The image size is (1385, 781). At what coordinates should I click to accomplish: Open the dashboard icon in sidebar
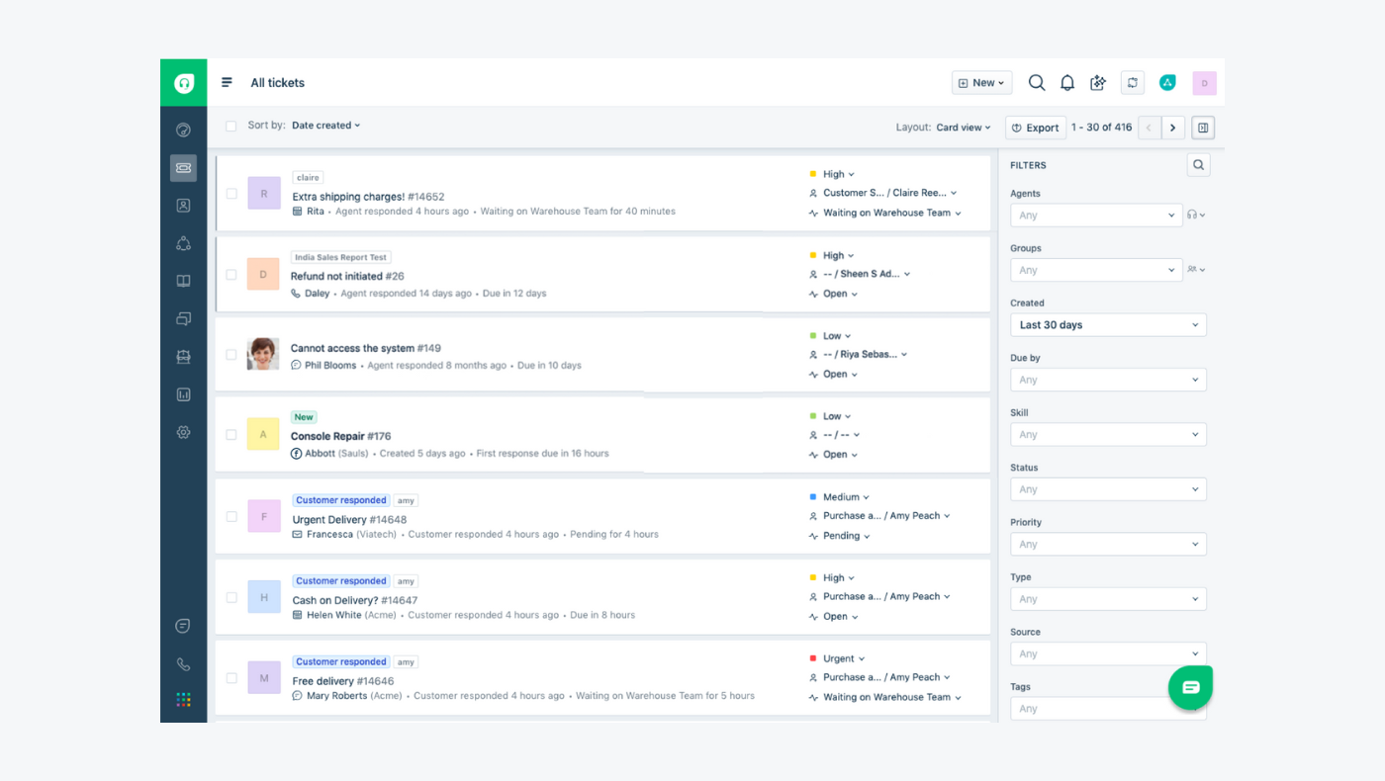[x=183, y=130]
